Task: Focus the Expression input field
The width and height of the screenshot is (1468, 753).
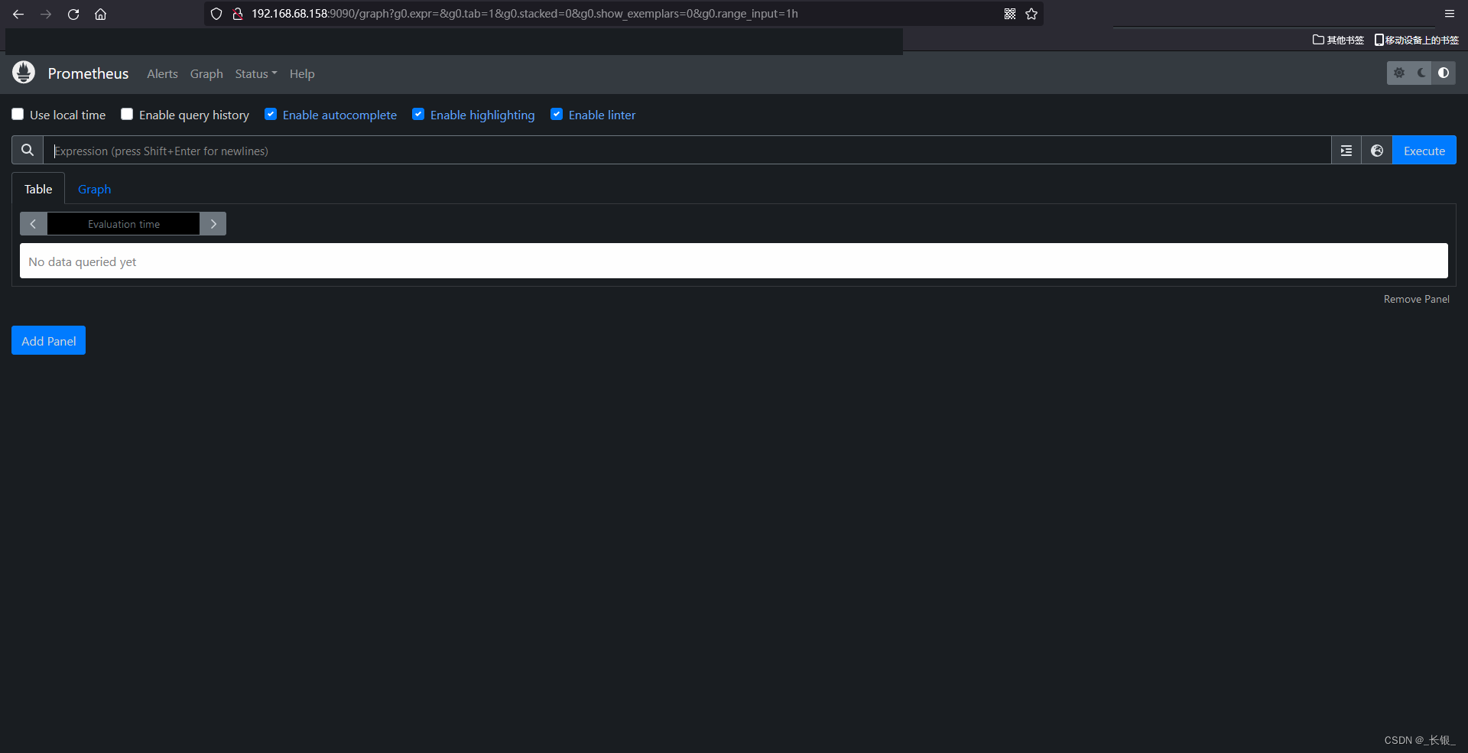Action: point(687,151)
